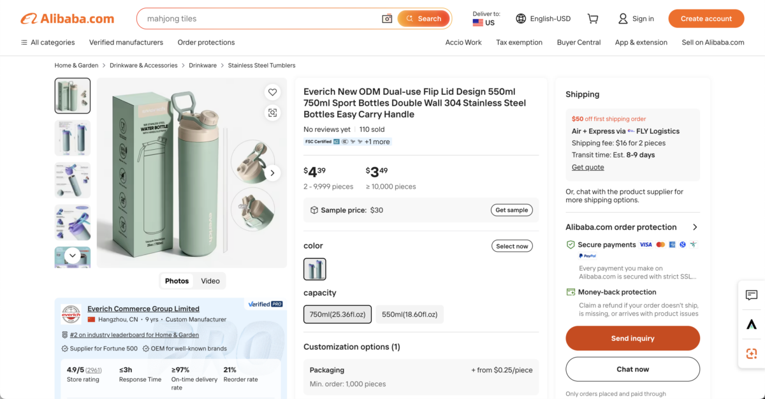Switch to Video tab

point(210,281)
